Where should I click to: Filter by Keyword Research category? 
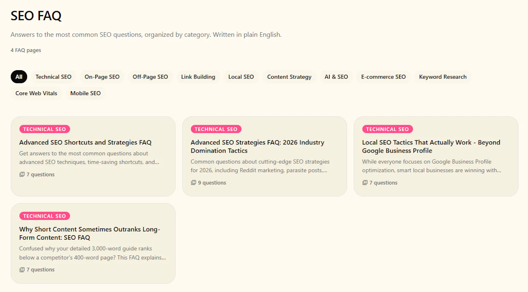tap(443, 77)
